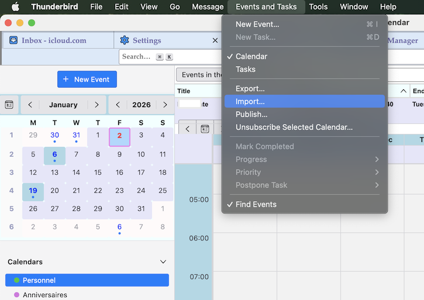Open Priority submenu
The image size is (424, 300).
(x=305, y=172)
